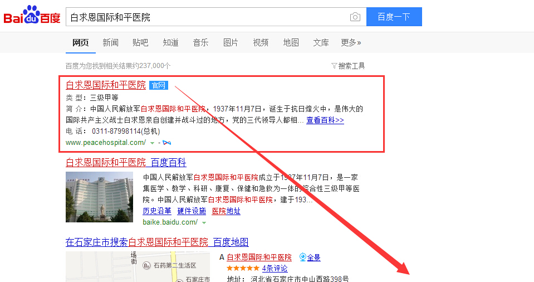
Task: Click the Baidu map preview thumbnail
Action: tap(138, 266)
